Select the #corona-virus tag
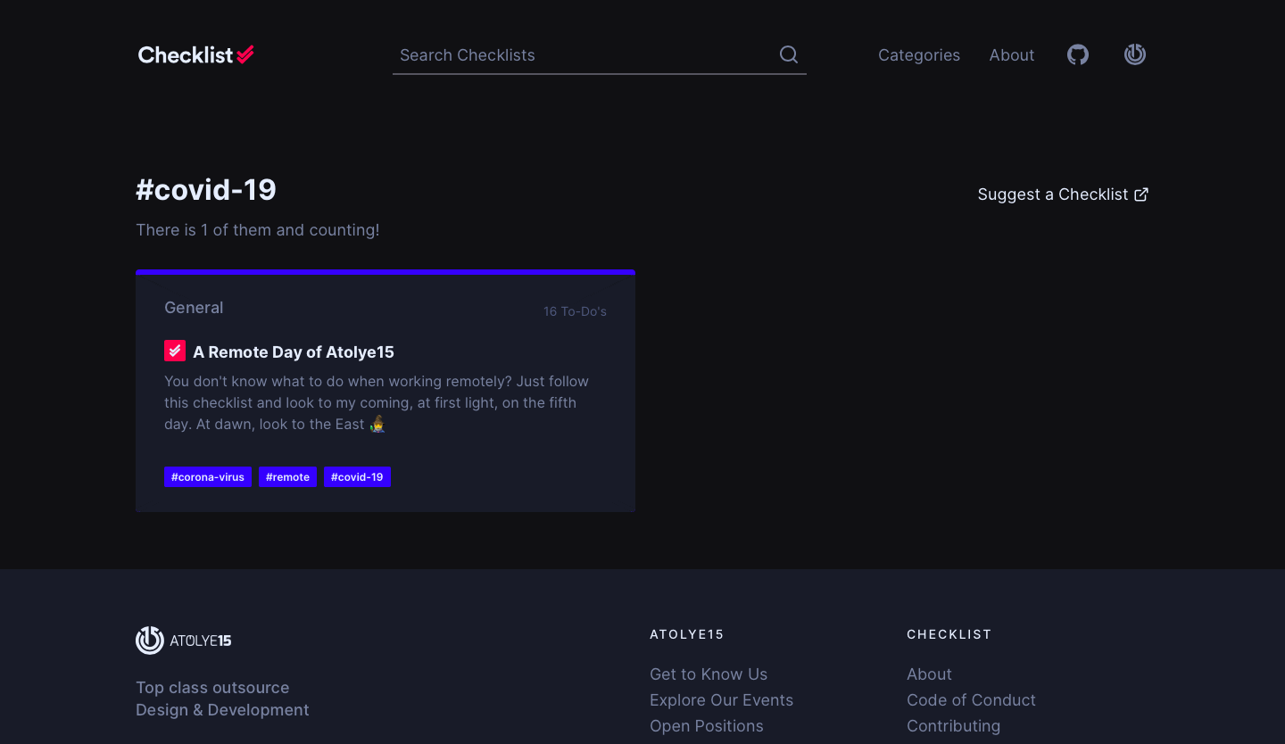This screenshot has height=744, width=1285. click(x=208, y=477)
